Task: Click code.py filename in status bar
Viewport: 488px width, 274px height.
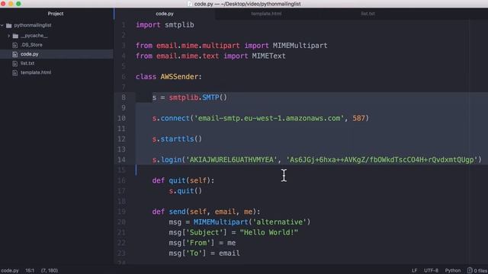Action: coord(10,271)
